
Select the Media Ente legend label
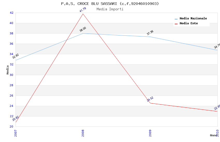(x=189, y=23)
